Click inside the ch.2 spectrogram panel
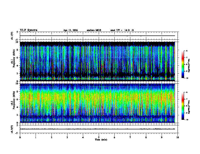200x154 pixels. click(97, 103)
